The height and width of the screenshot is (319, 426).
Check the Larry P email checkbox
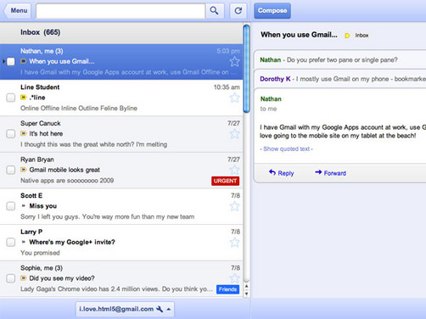pyautogui.click(x=11, y=243)
